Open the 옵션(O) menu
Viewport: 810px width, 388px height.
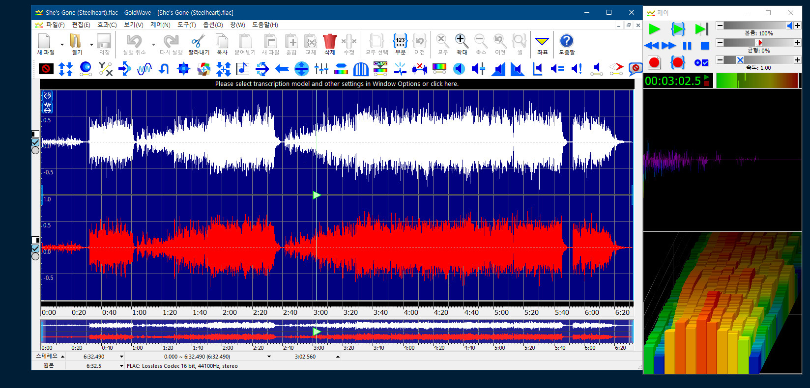(213, 25)
